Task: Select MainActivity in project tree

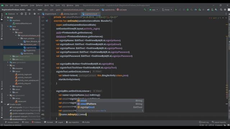Action: (x=27, y=53)
